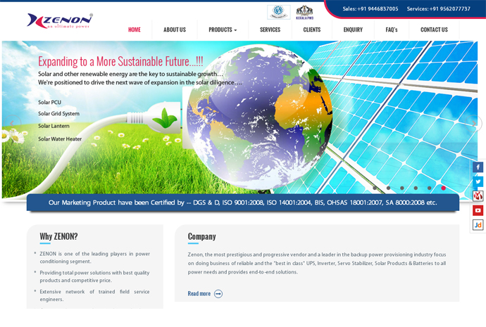
Task: Click the Company description paragraph
Action: pyautogui.click(x=317, y=263)
